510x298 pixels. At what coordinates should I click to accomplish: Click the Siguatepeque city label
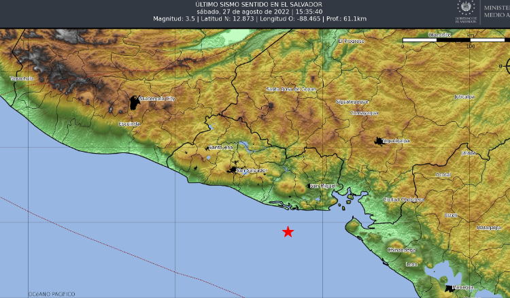352,101
